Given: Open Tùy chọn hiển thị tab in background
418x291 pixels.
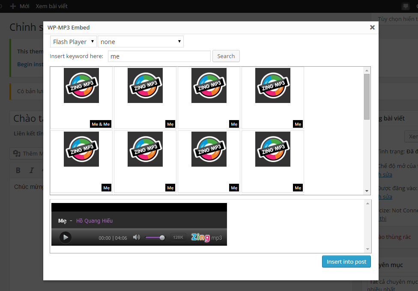Looking at the screenshot, I should (398, 19).
